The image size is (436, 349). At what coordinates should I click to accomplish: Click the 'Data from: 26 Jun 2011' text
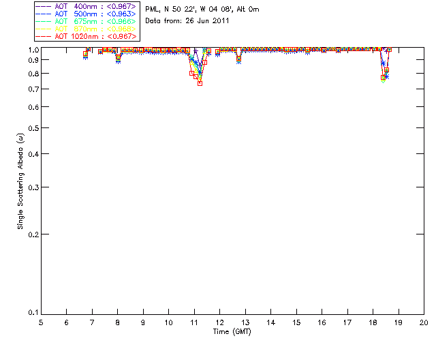[x=187, y=21]
